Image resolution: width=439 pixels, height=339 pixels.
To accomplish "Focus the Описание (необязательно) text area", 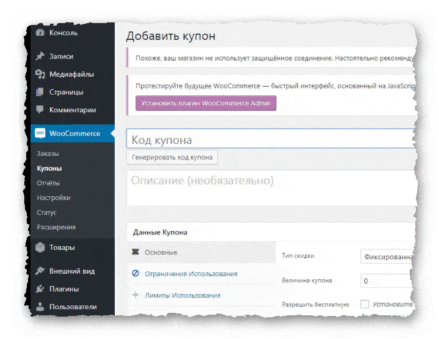I will click(271, 188).
